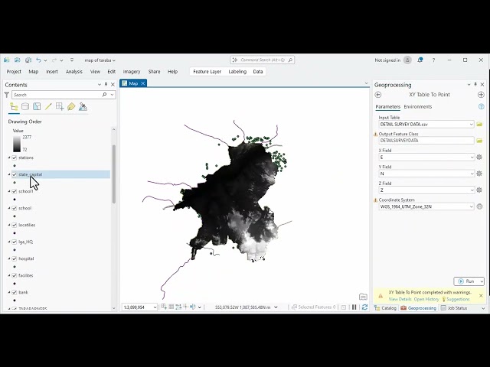Open the Coordinate System globe picker icon
Viewport: 490px width, 367px height.
pyautogui.click(x=480, y=206)
